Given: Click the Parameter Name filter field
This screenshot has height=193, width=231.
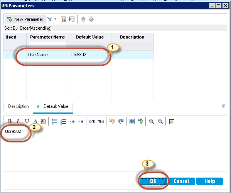Looking at the screenshot, I should [x=47, y=45].
